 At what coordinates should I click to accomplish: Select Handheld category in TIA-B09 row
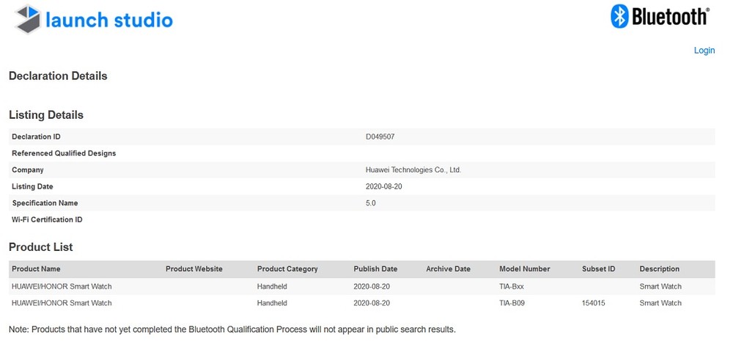click(x=272, y=303)
